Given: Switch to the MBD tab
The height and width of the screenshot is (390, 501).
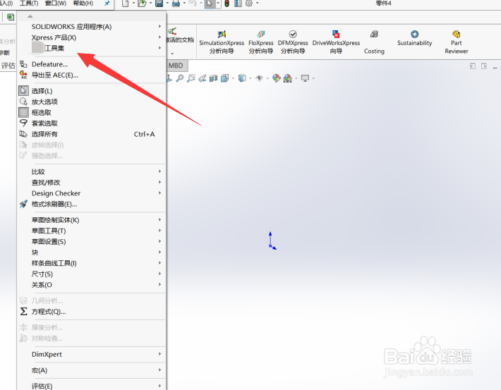Looking at the screenshot, I should point(176,66).
